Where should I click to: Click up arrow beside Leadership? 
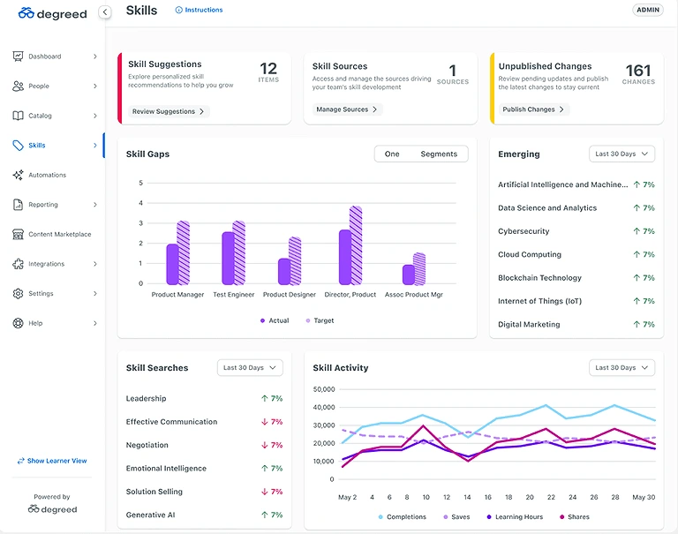pos(265,398)
